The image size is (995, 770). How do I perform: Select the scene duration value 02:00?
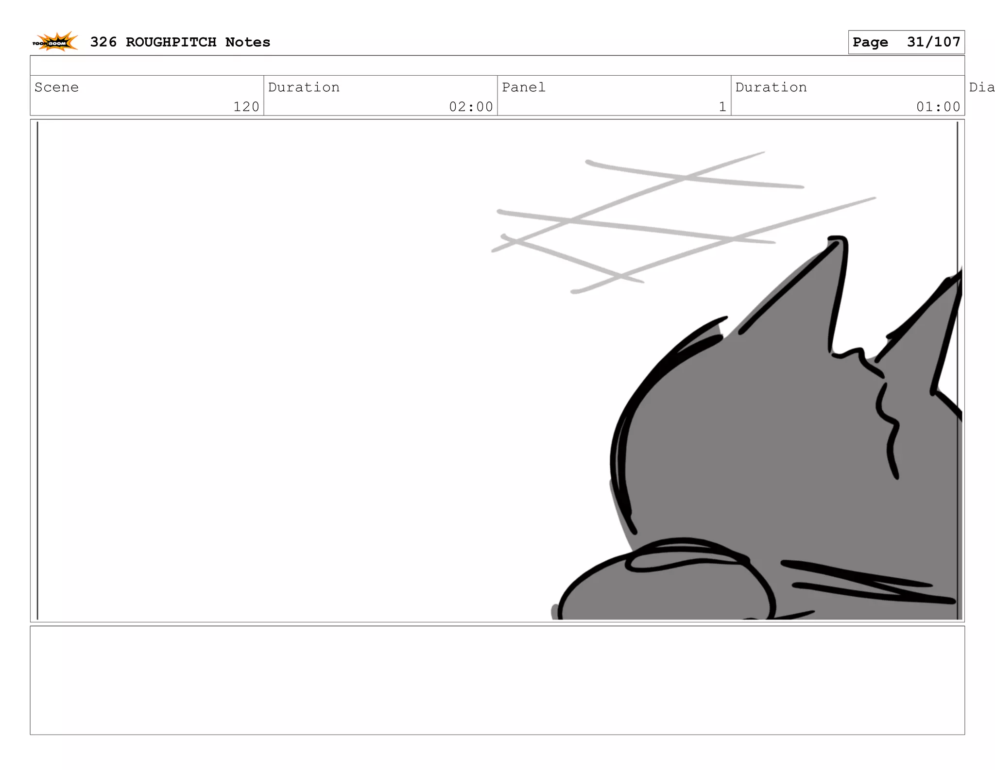point(471,107)
